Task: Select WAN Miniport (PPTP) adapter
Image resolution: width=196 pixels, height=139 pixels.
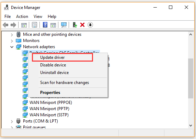Action: click(49, 108)
